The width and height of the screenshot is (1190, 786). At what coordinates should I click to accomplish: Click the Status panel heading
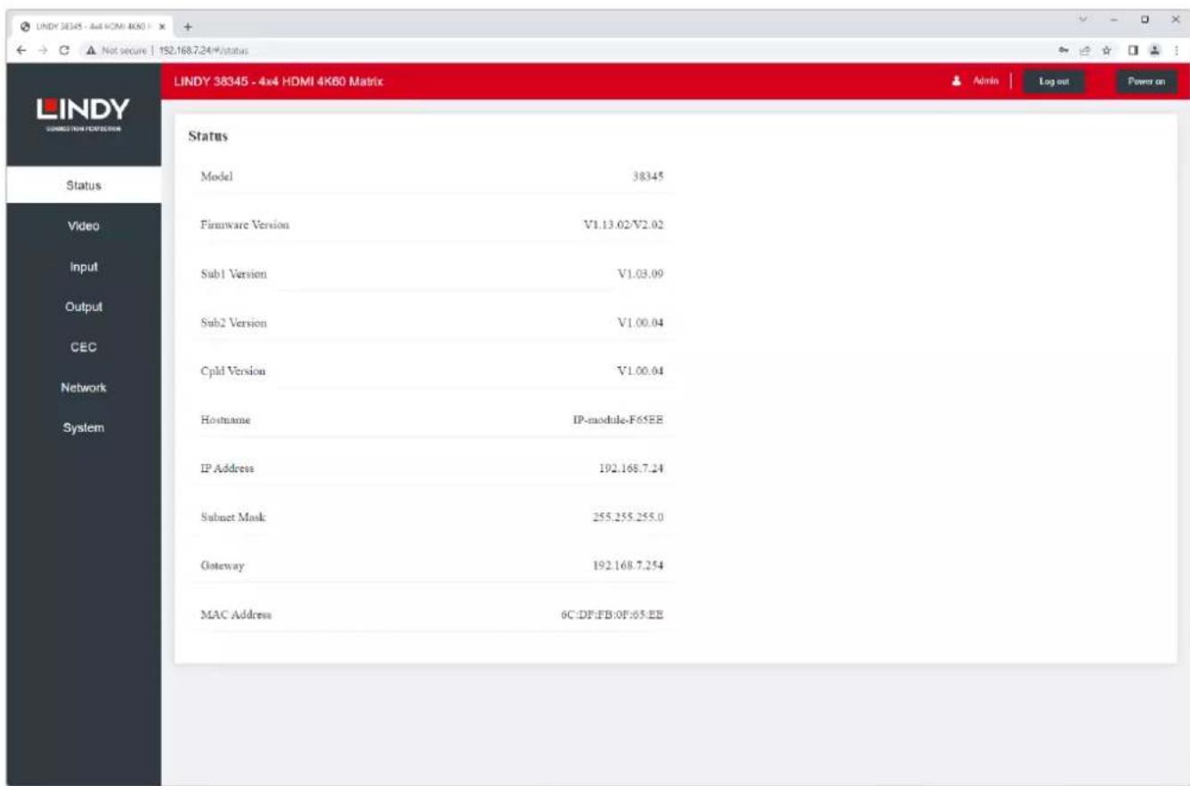click(x=206, y=138)
